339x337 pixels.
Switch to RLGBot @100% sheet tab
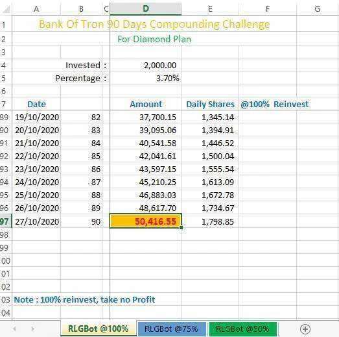[x=98, y=329]
